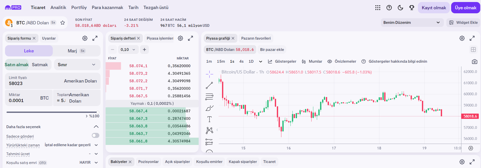Open the help question mark icon
Image resolution: width=481 pixels, height=168 pixels.
pyautogui.click(x=389, y=8)
